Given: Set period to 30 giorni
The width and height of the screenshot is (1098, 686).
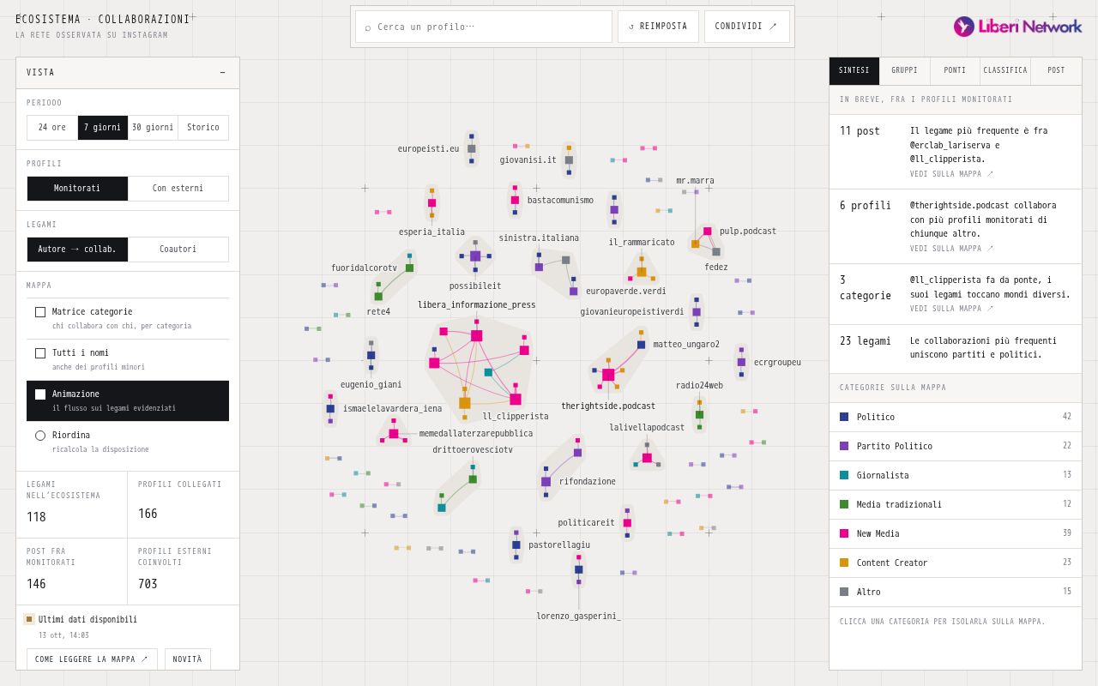Looking at the screenshot, I should (x=153, y=128).
